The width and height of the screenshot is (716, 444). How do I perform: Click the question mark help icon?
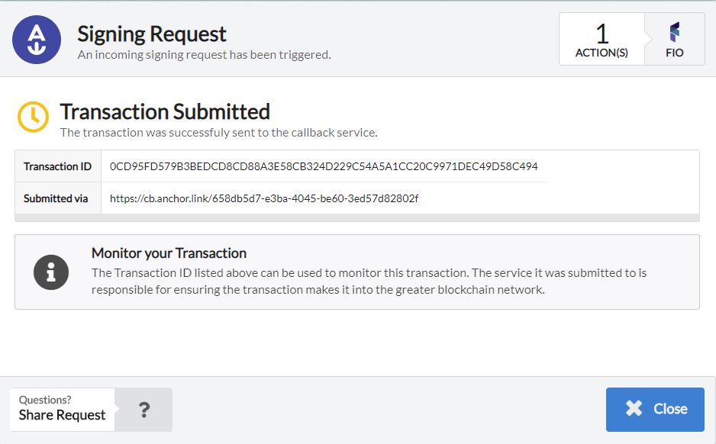pyautogui.click(x=144, y=410)
